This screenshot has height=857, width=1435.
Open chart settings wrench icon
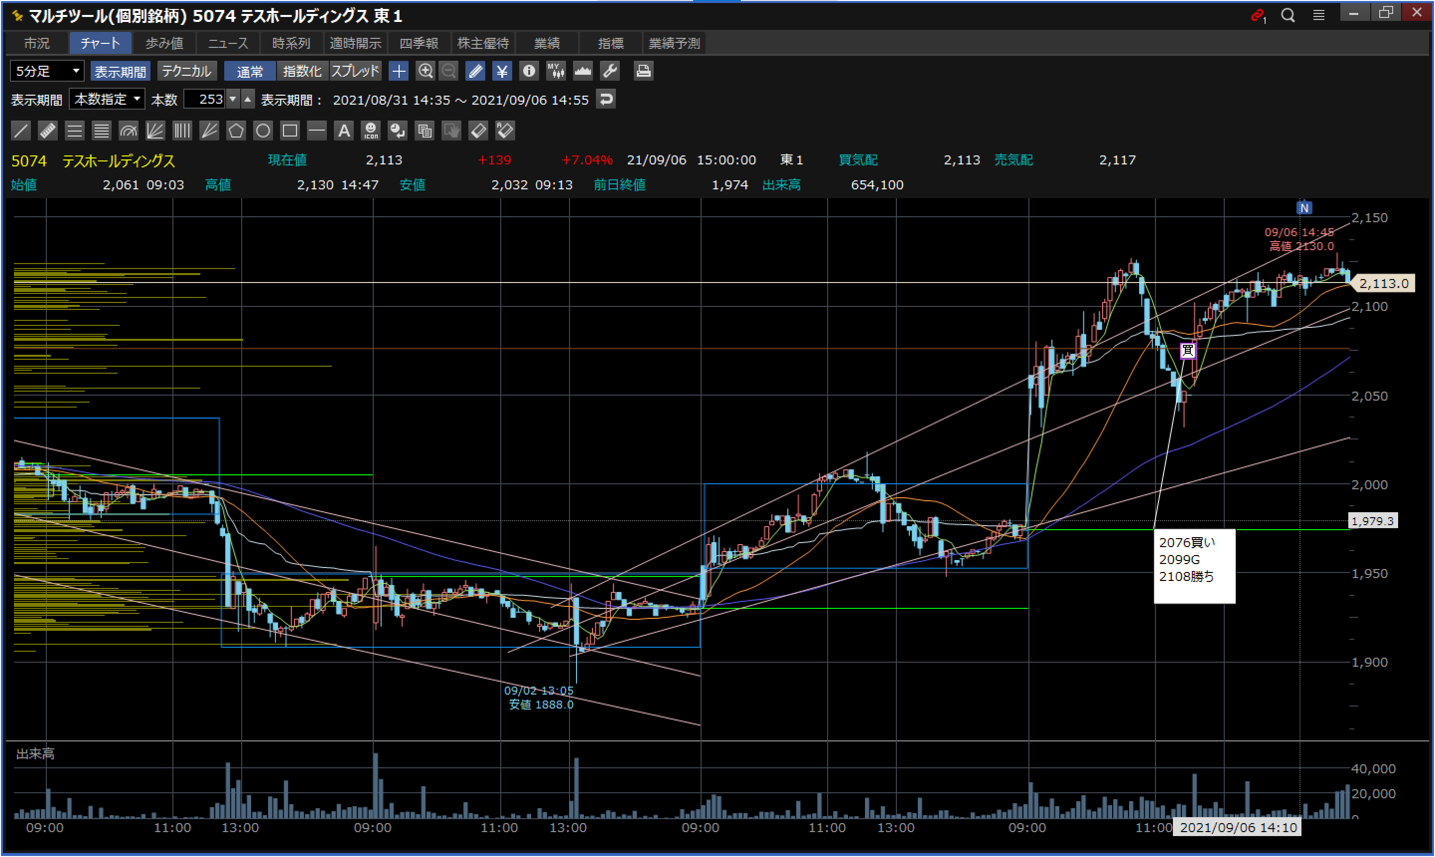[610, 71]
